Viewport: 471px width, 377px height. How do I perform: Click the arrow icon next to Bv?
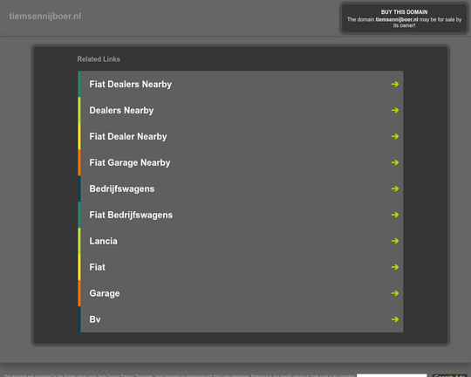[x=395, y=319]
